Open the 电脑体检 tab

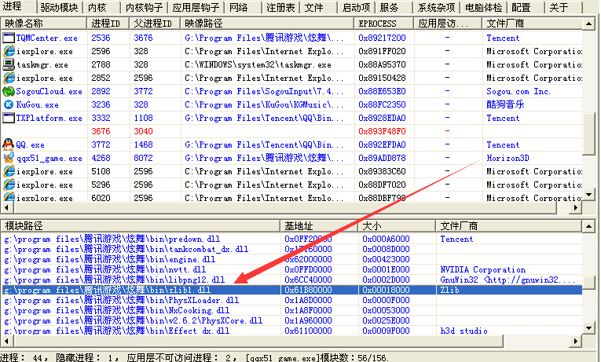[481, 7]
